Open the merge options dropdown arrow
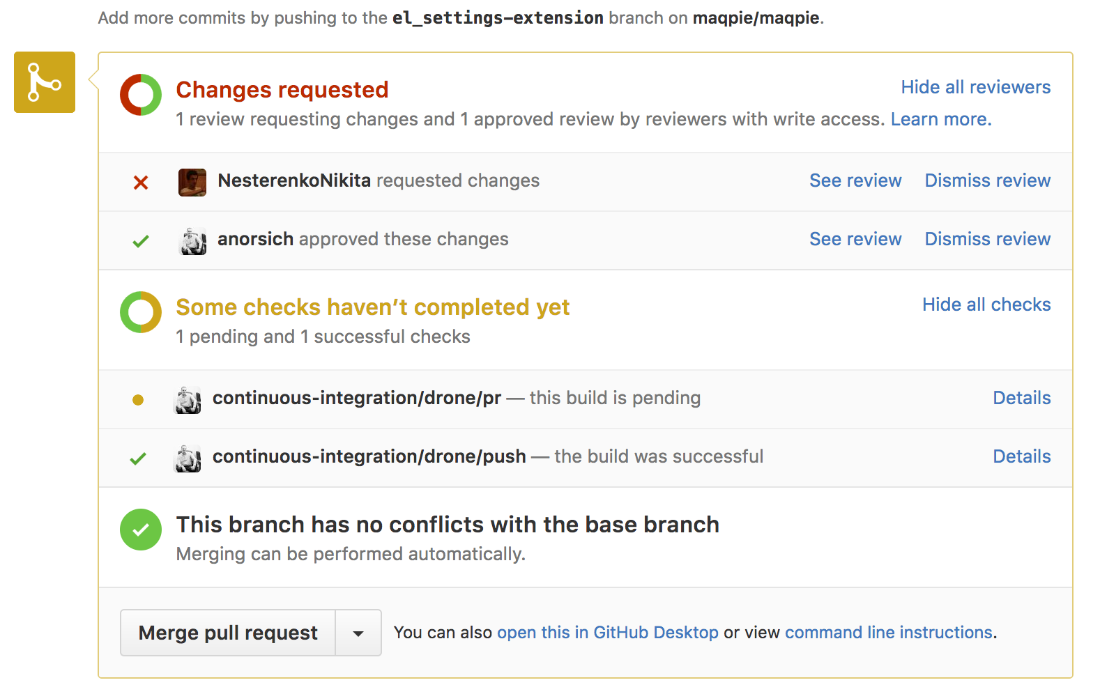1100x694 pixels. [x=358, y=633]
